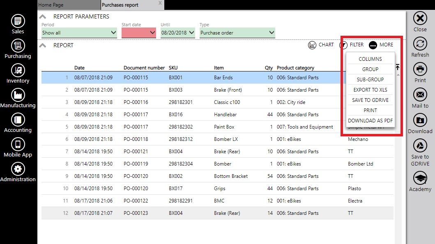Go to Inventory in sidebar
435x244 pixels.
tap(18, 70)
